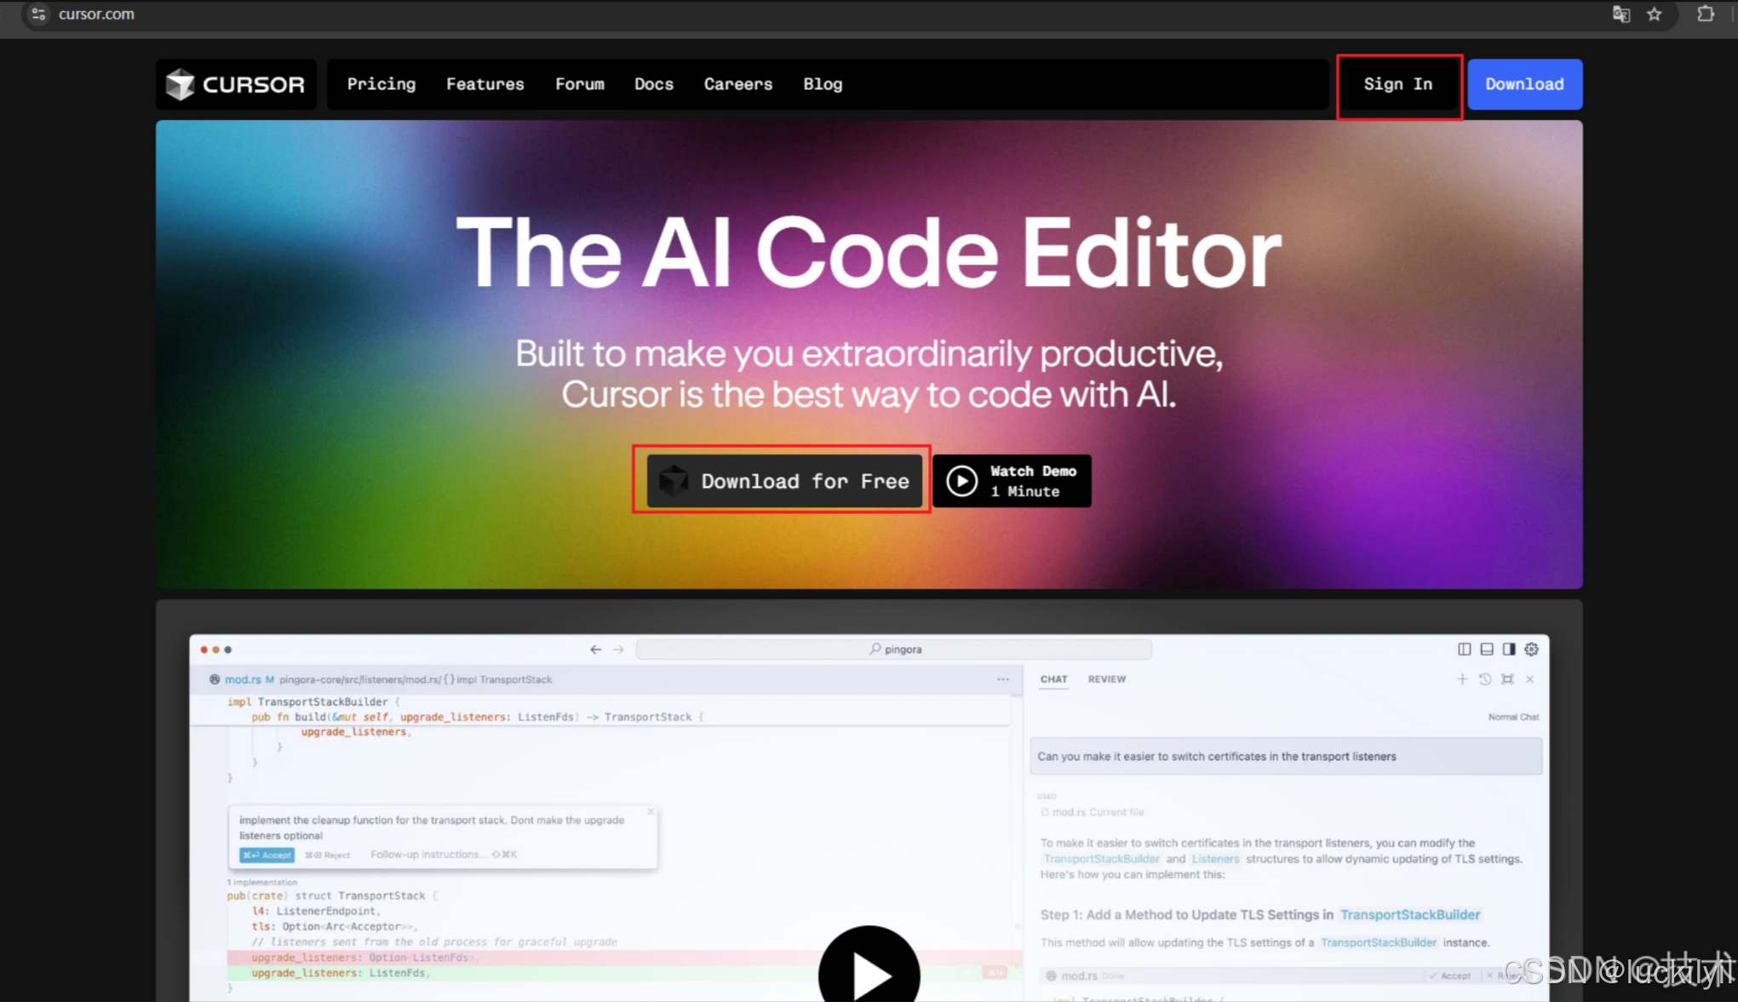Image resolution: width=1738 pixels, height=1002 pixels.
Task: Click the green 'upgrade_listeners: ListenFds' line
Action: pos(341,973)
